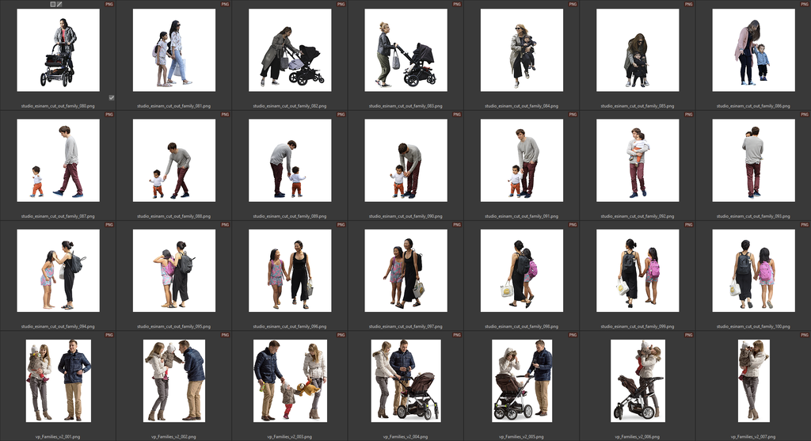Click the PNG badge on family_087 tile
This screenshot has width=811, height=441.
109,114
